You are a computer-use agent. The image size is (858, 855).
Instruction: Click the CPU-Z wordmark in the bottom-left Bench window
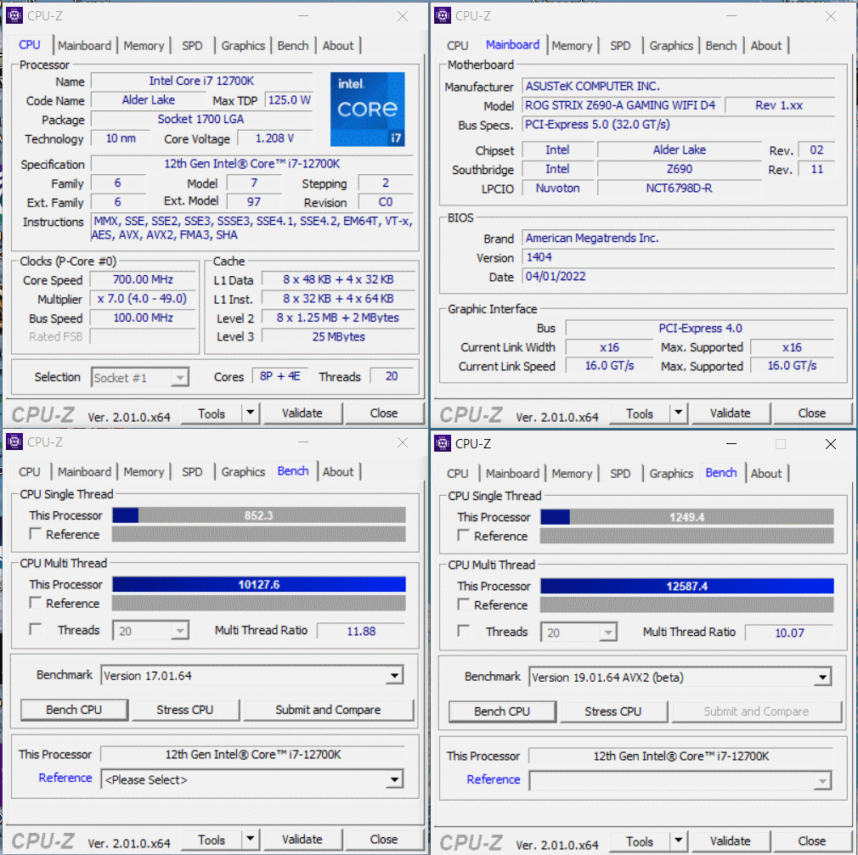click(42, 841)
